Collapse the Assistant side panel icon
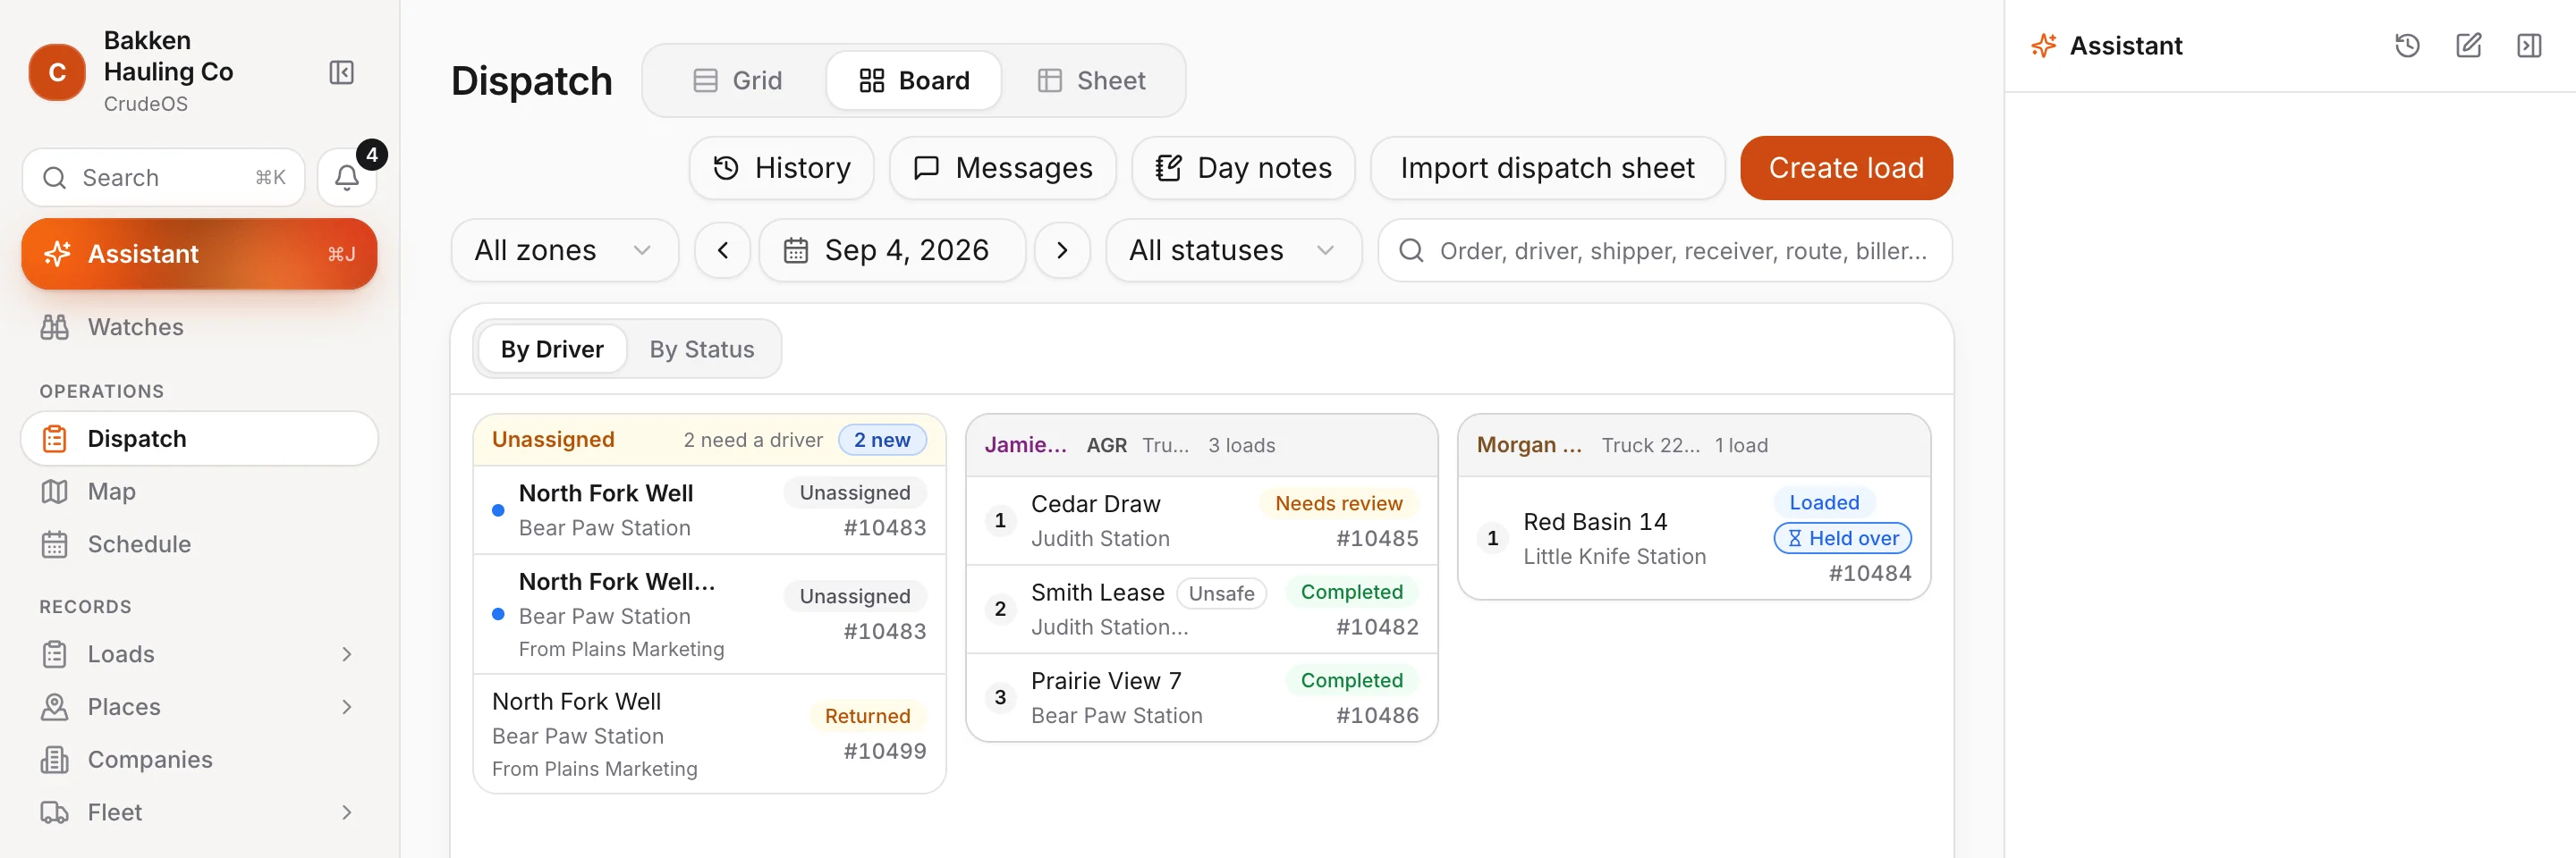This screenshot has width=2576, height=858. 2529,46
